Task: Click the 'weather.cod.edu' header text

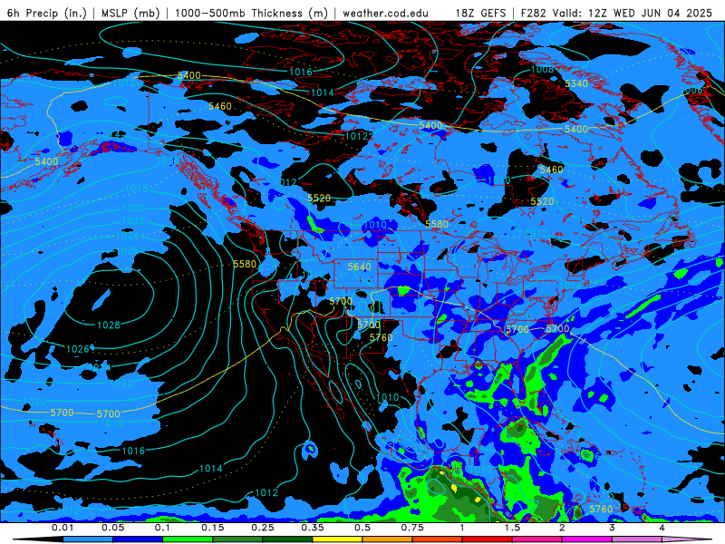Action: (x=385, y=13)
